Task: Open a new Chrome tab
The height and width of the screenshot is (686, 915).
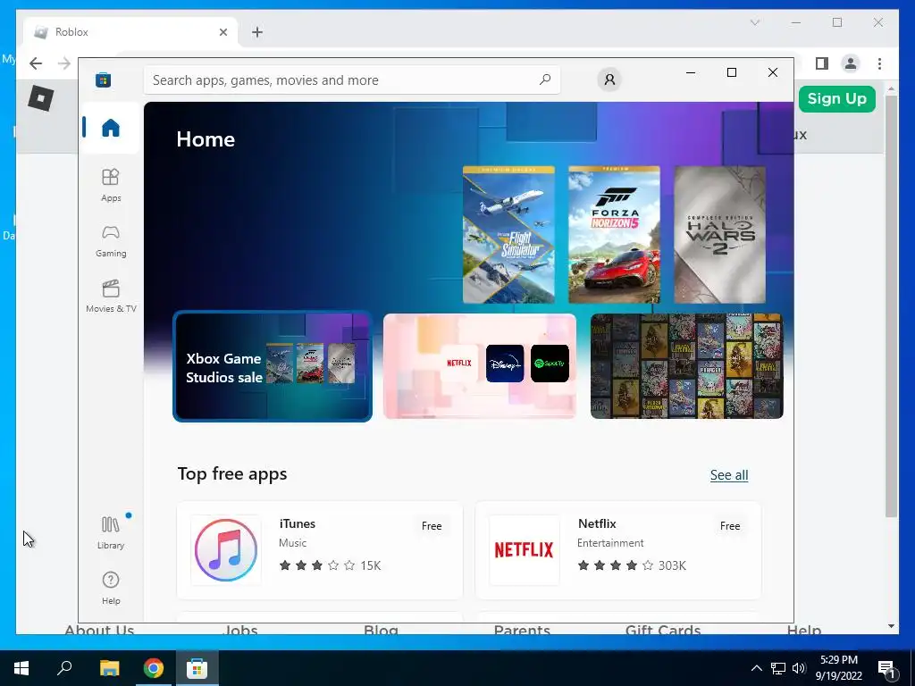Action: tap(257, 32)
